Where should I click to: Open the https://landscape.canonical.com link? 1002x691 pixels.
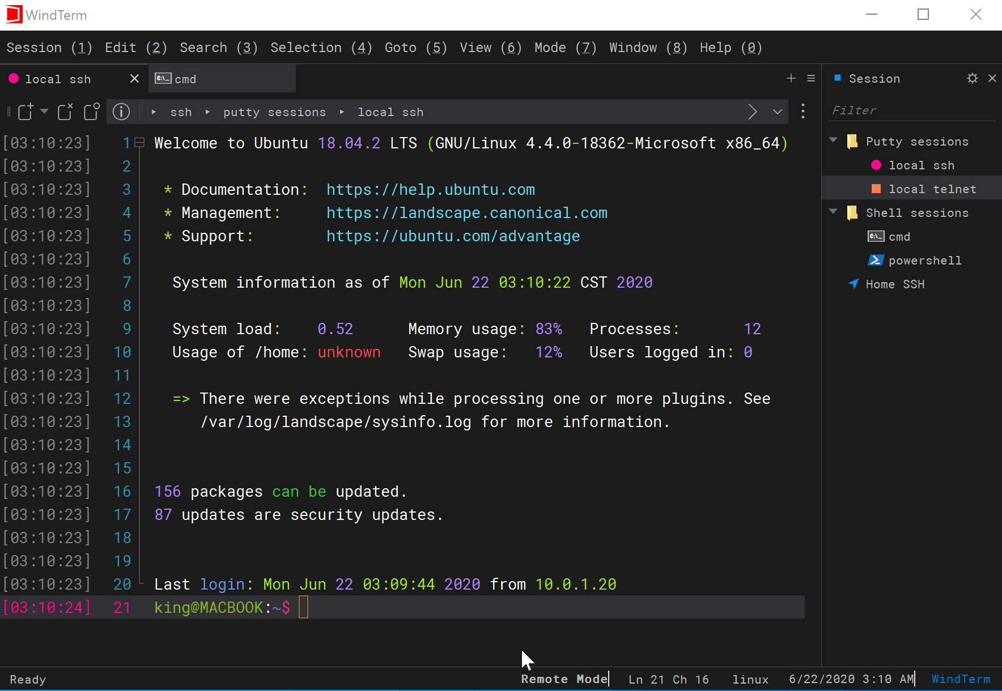coord(467,213)
